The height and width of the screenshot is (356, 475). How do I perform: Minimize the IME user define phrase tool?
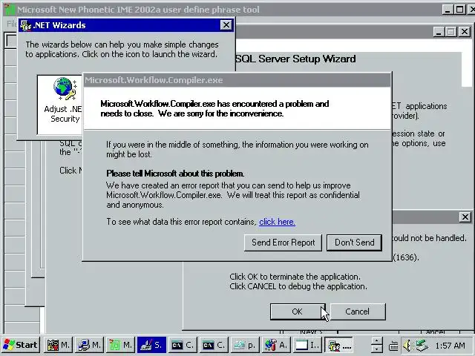[x=448, y=10]
